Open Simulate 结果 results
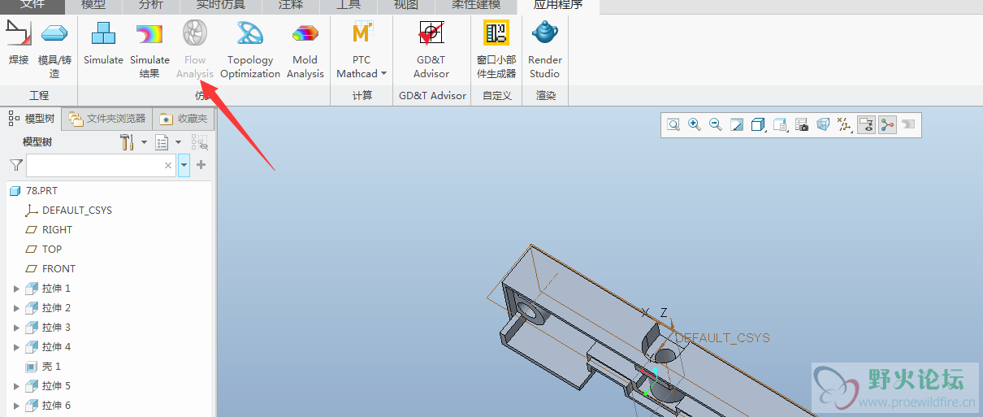 149,49
